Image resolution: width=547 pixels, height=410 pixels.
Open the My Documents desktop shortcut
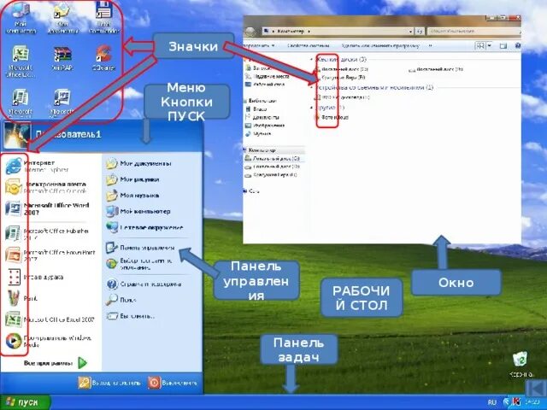coord(62,18)
